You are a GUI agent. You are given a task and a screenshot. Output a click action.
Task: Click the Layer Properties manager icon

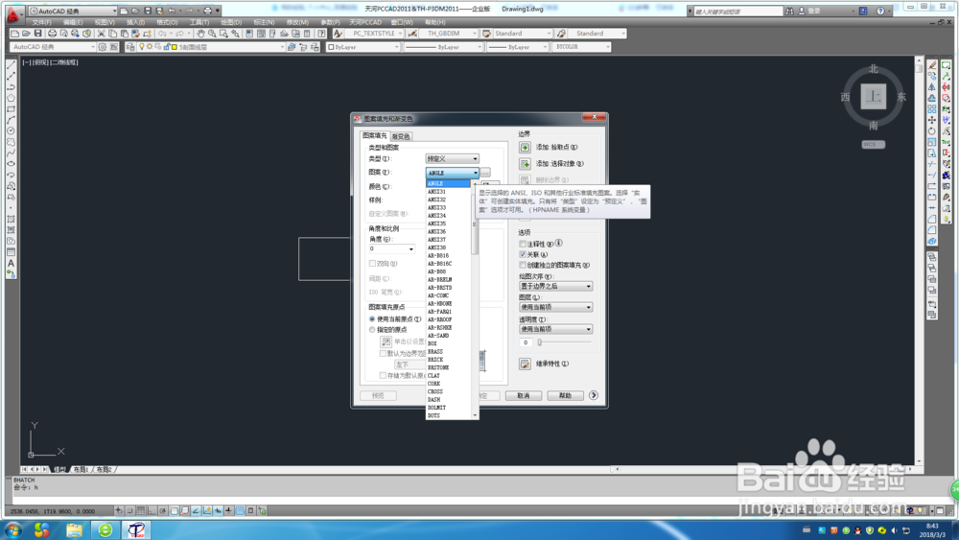tap(130, 47)
